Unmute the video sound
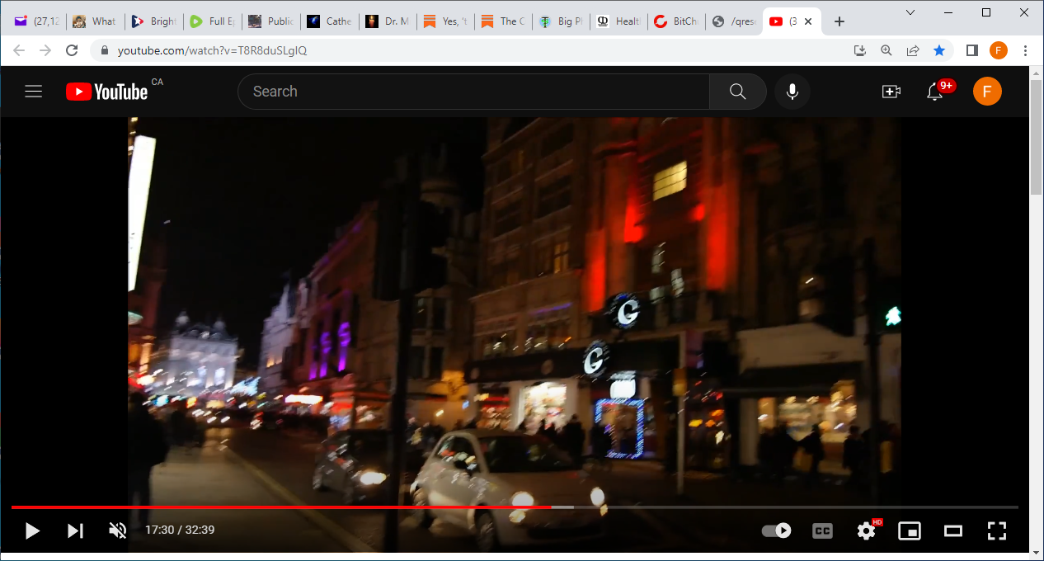Image resolution: width=1044 pixels, height=561 pixels. click(118, 530)
